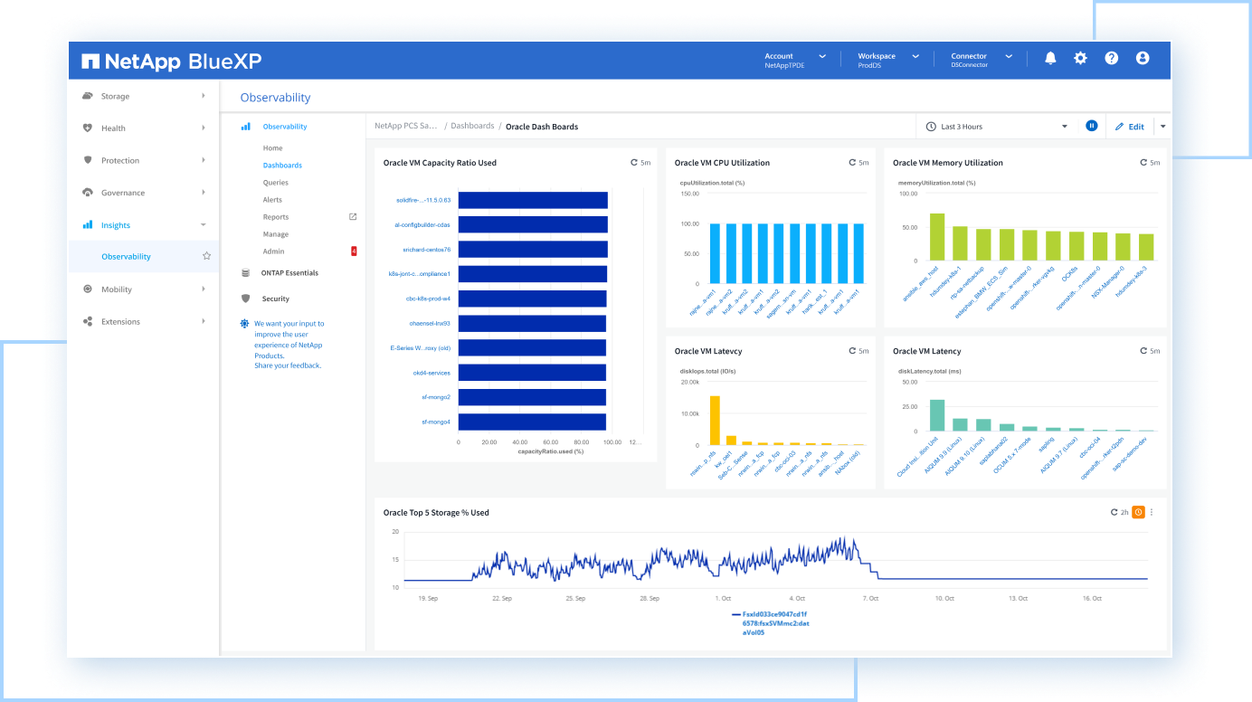The width and height of the screenshot is (1252, 702).
Task: Select Queries in Observability menu
Action: tap(276, 183)
